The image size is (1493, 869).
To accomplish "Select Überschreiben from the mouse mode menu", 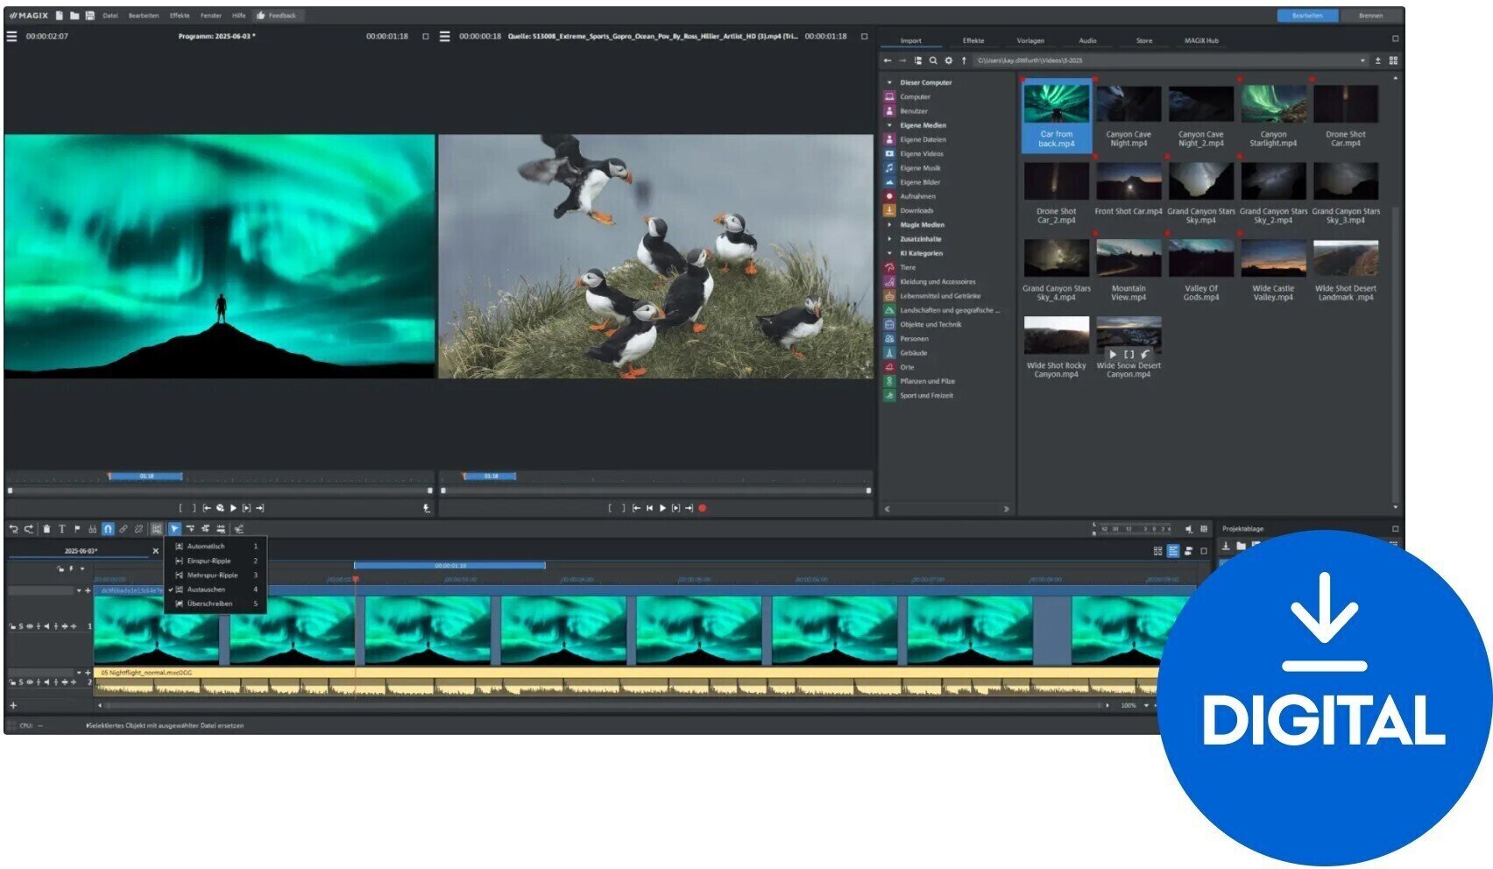I will point(208,604).
